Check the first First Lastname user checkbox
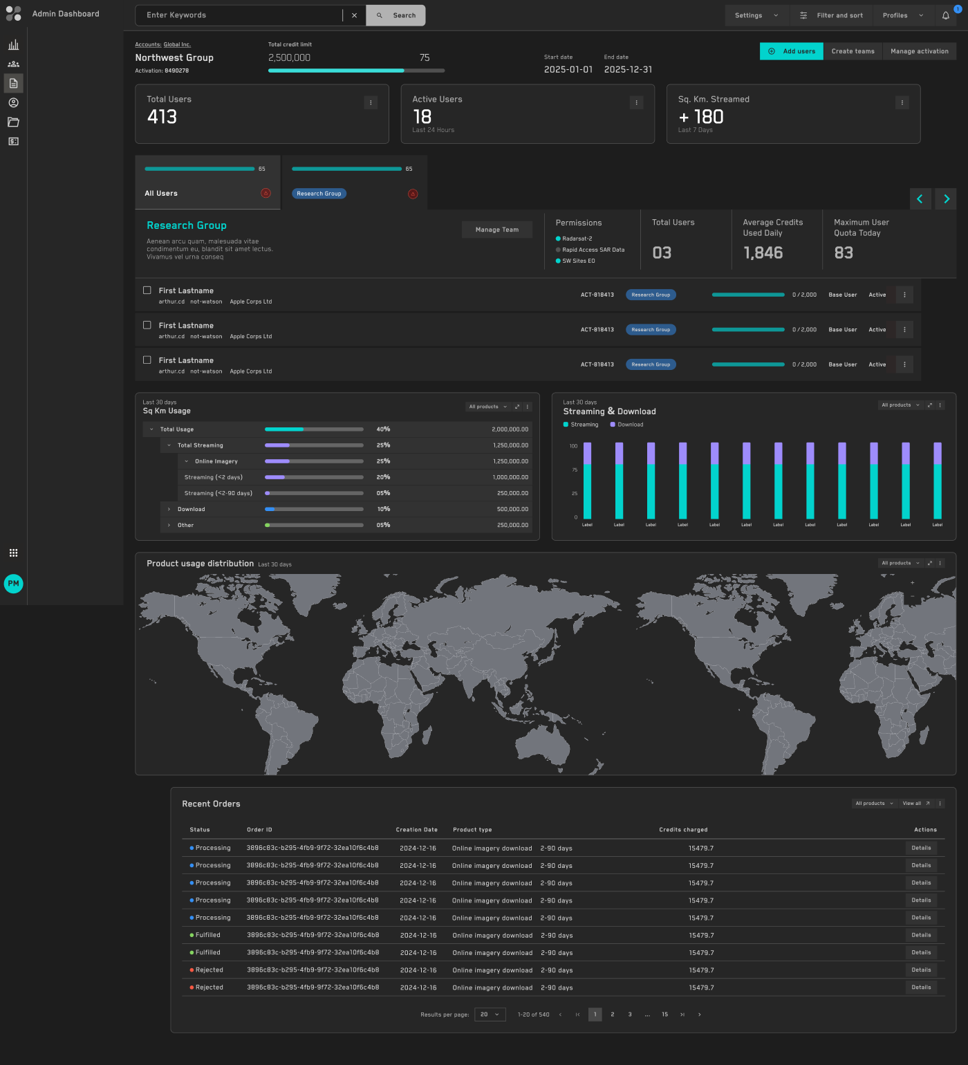The height and width of the screenshot is (1065, 968). 147,290
